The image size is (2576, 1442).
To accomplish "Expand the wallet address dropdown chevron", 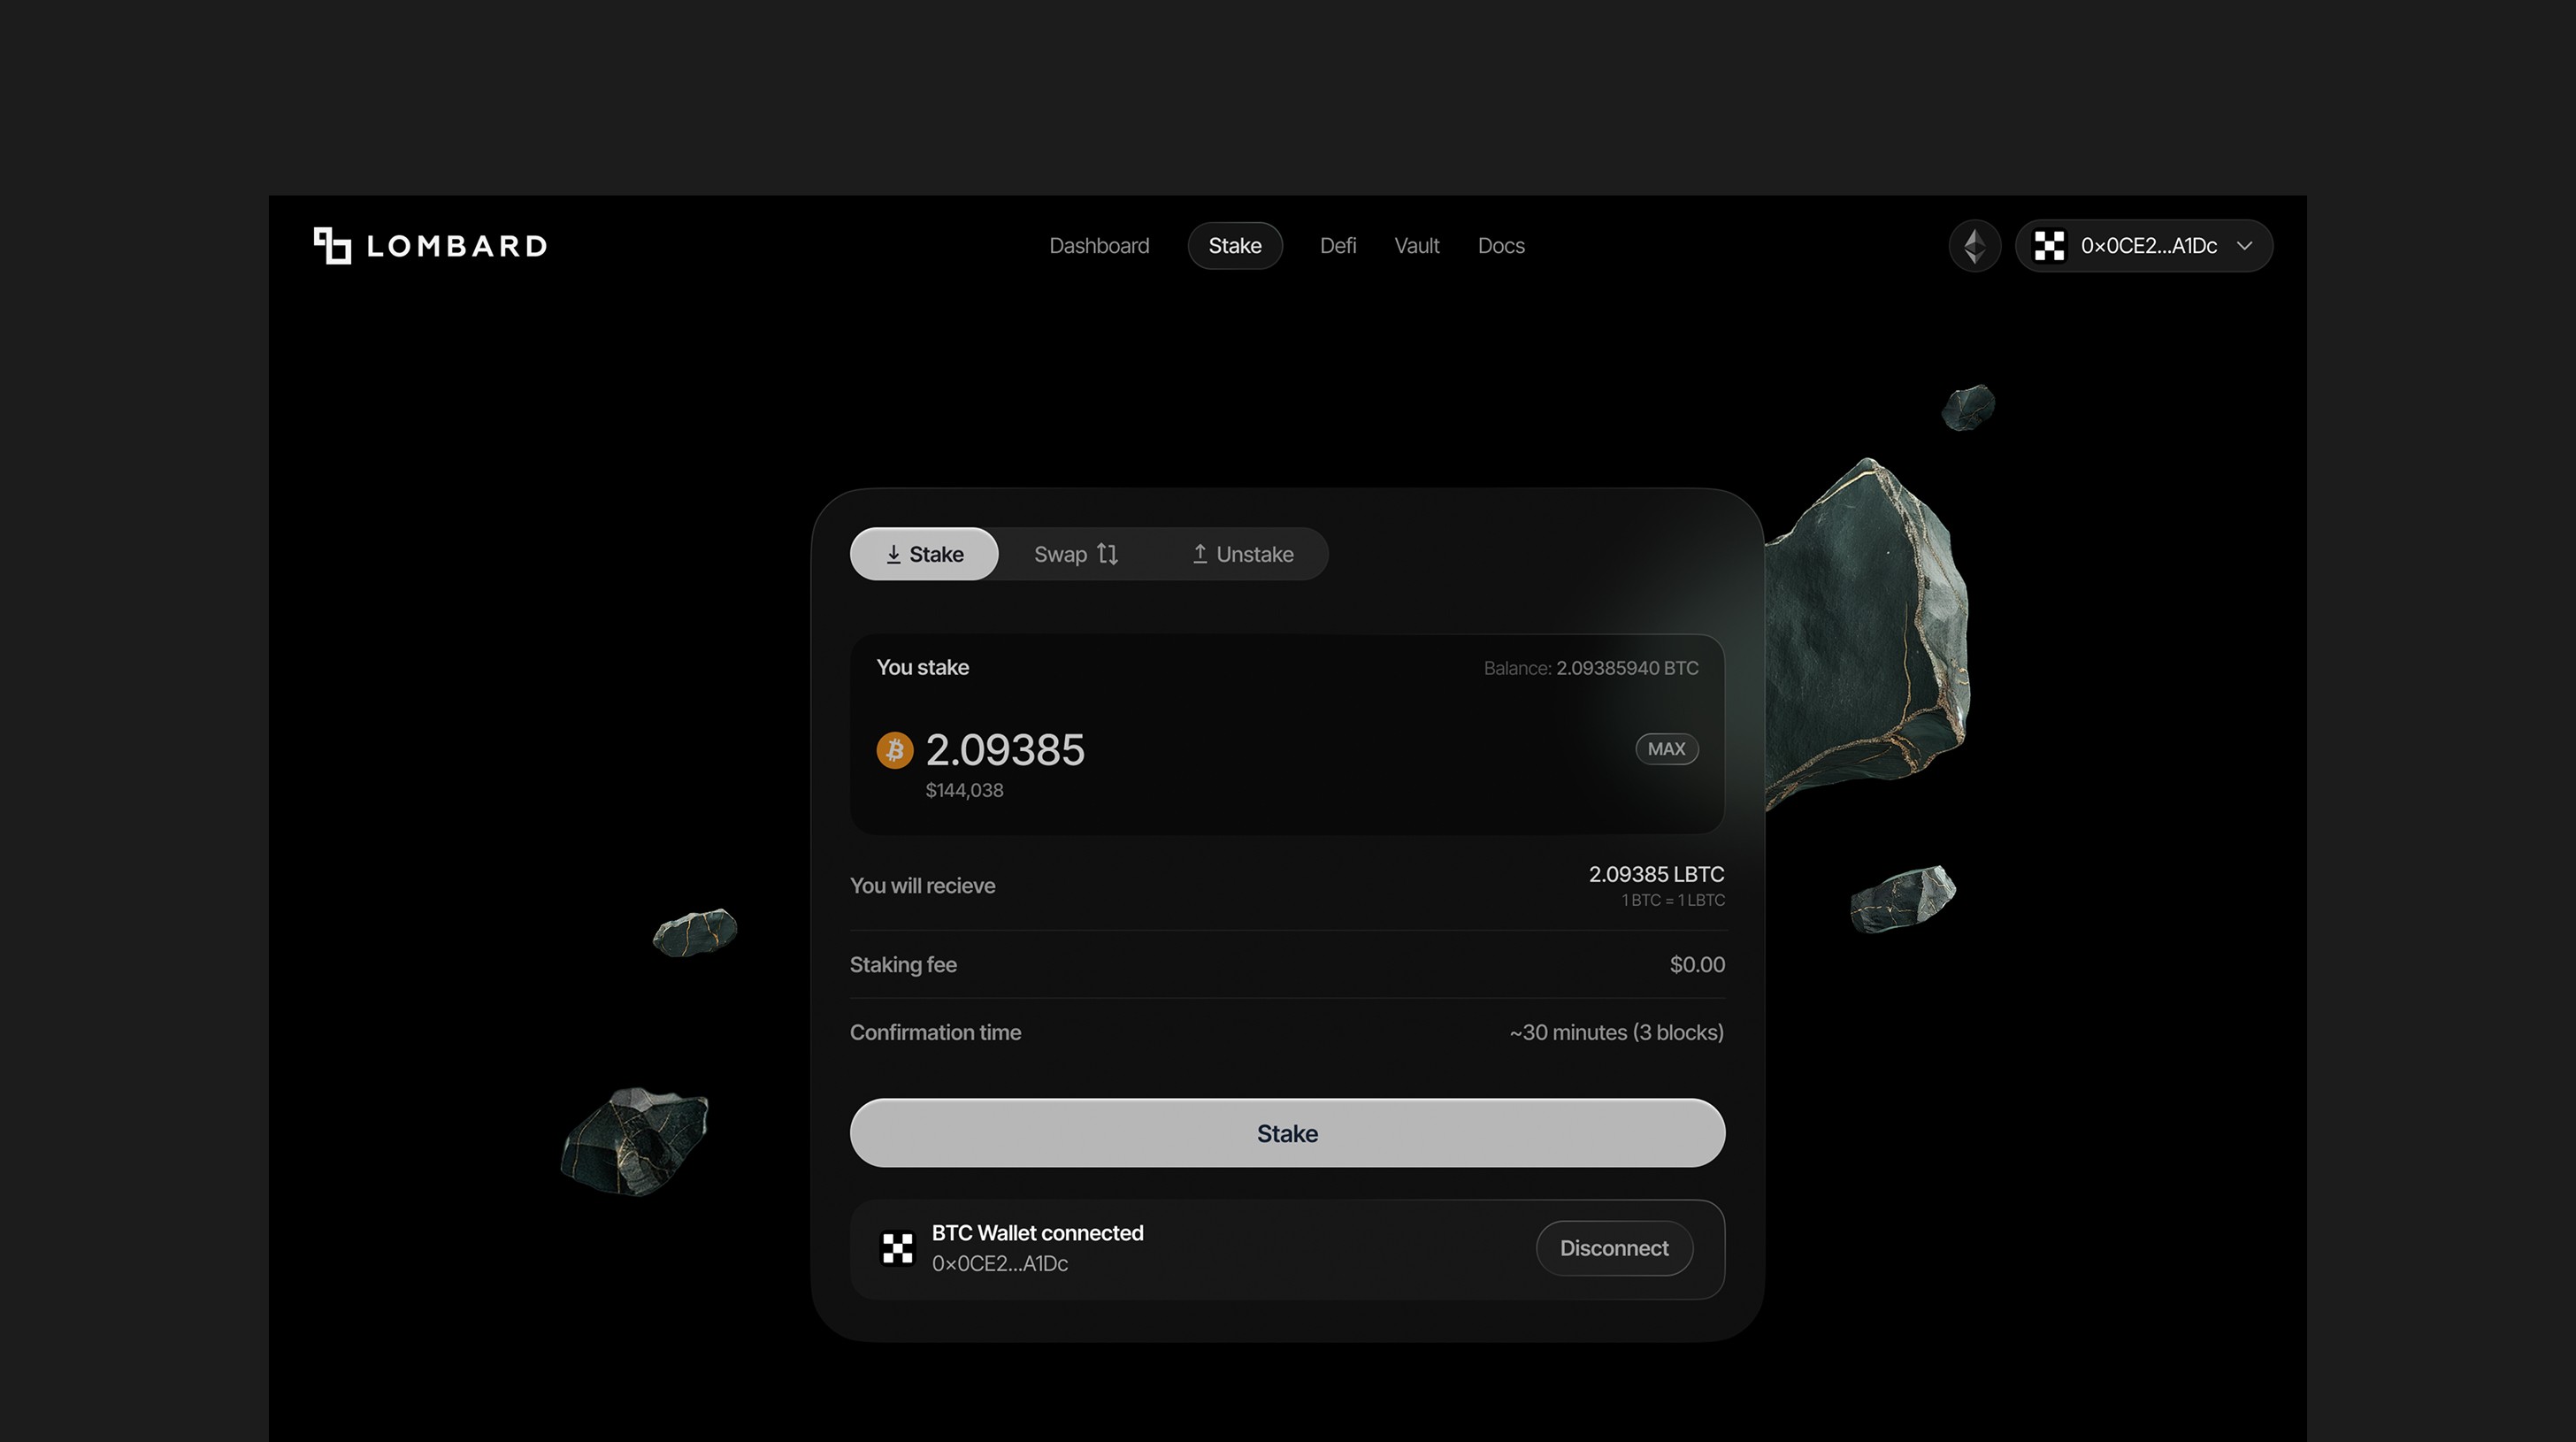I will [2244, 246].
